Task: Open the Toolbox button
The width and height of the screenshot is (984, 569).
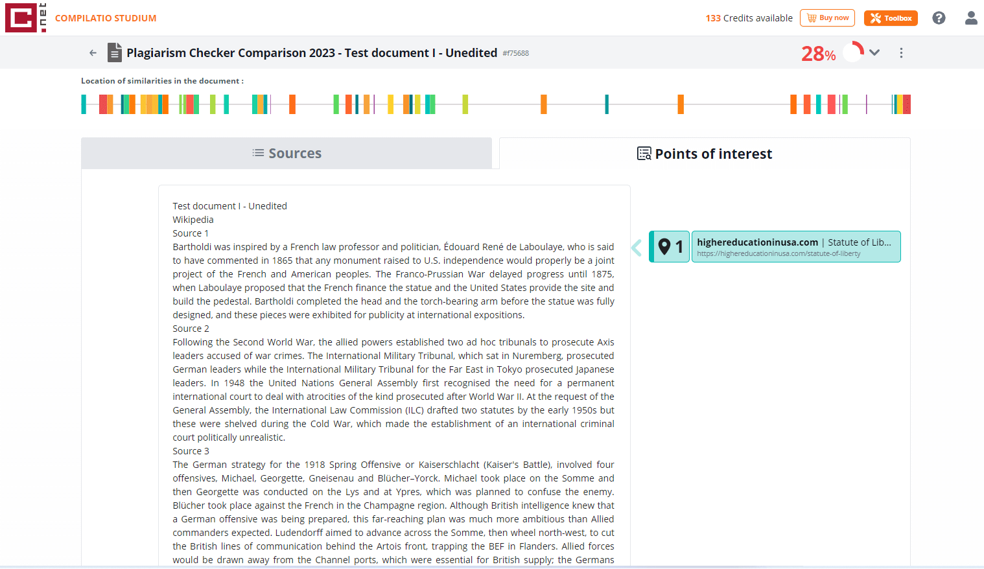Action: (x=891, y=18)
